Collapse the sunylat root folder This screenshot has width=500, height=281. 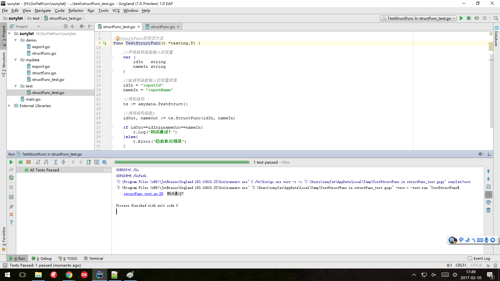pyautogui.click(x=9, y=33)
